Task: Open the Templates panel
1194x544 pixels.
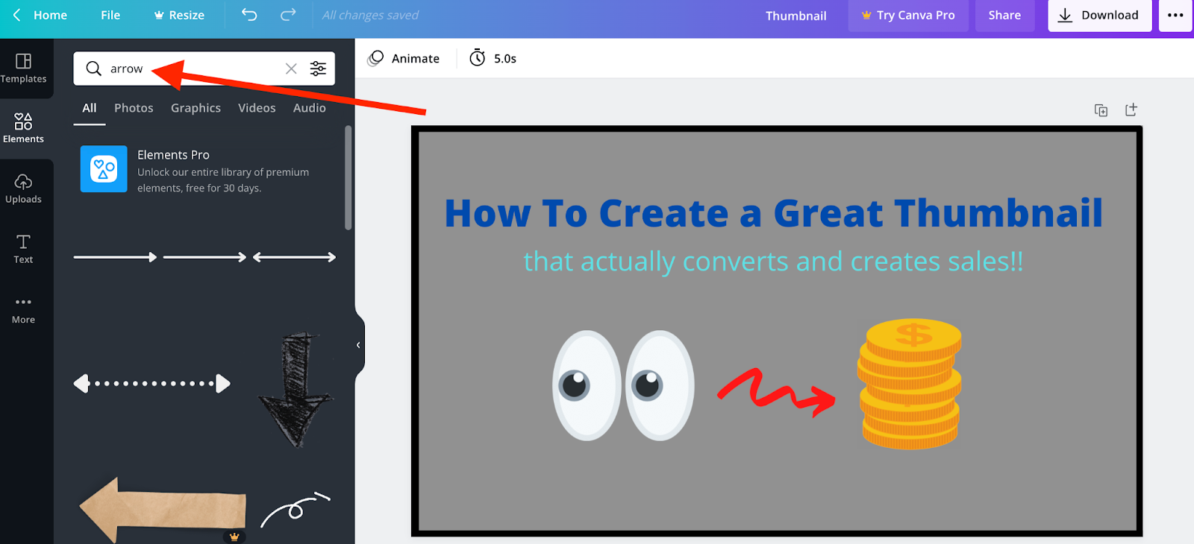Action: coord(23,68)
